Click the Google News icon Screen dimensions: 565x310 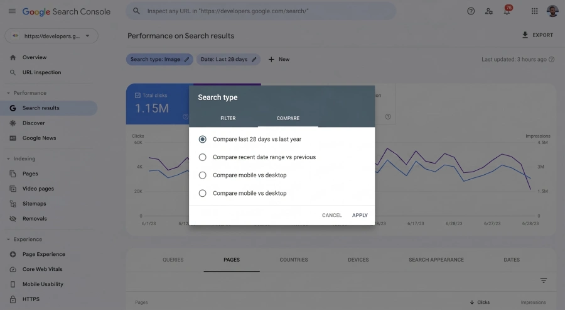tap(13, 138)
